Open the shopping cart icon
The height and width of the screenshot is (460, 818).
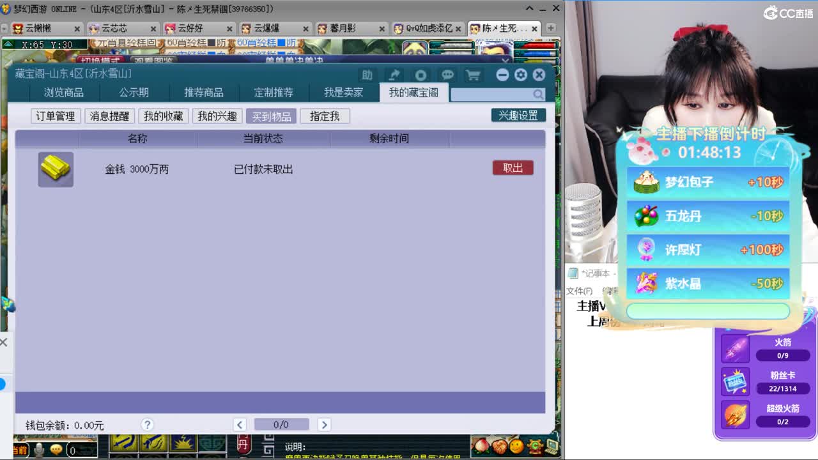pos(473,75)
